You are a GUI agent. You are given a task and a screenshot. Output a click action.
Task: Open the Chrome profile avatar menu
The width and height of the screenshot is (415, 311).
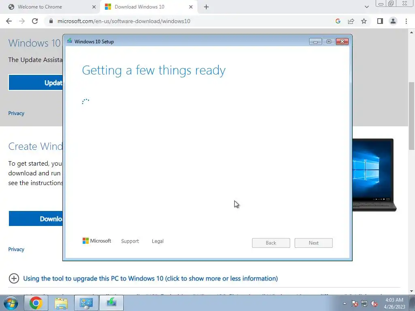[x=393, y=21]
